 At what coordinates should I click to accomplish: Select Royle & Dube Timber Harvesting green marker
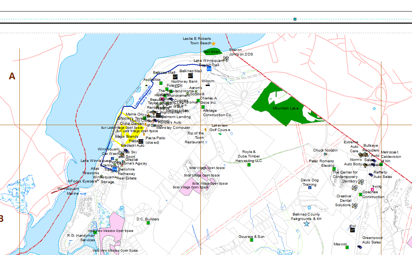coord(249,165)
